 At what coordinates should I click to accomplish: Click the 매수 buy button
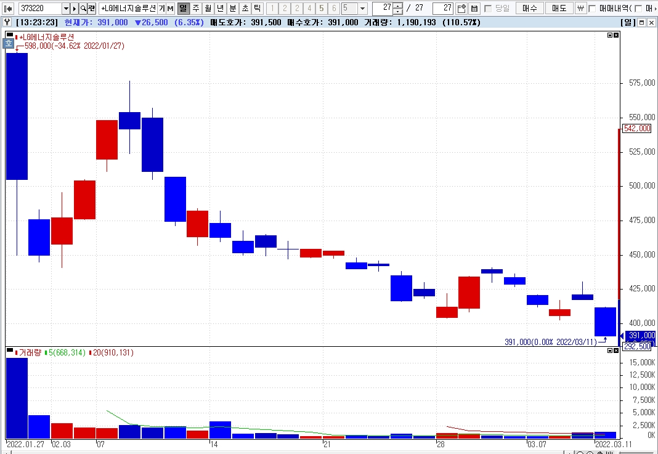click(x=530, y=8)
